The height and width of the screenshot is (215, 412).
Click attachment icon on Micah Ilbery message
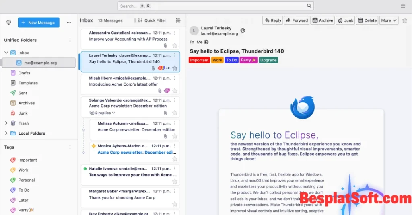pos(159,91)
